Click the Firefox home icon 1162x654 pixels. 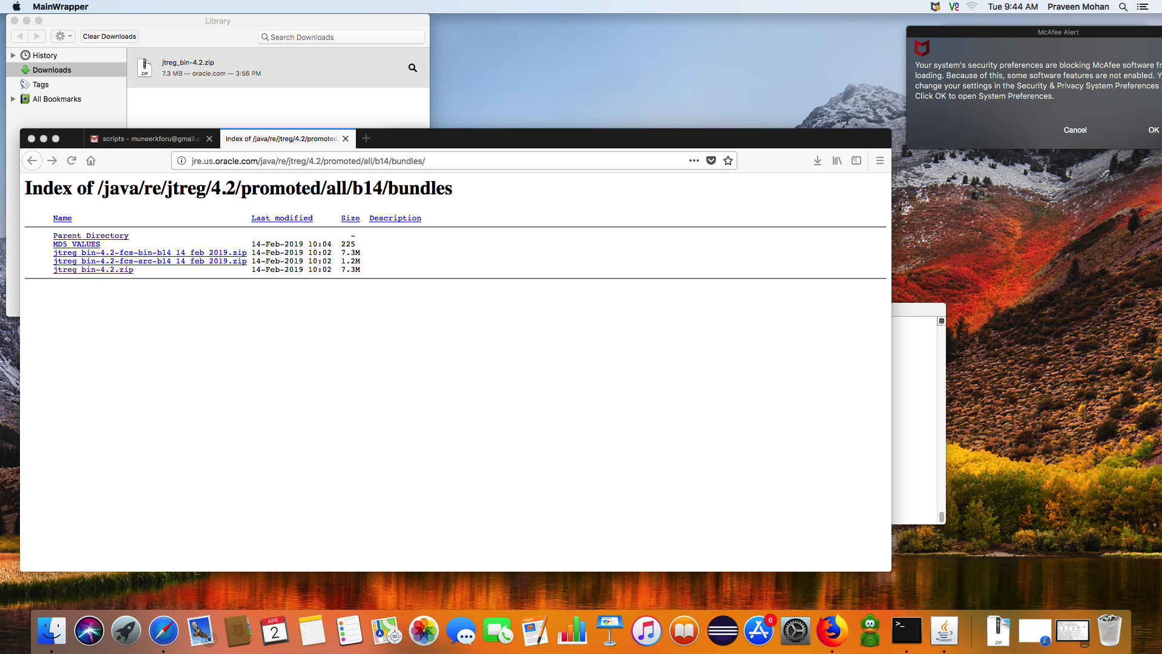pos(91,160)
